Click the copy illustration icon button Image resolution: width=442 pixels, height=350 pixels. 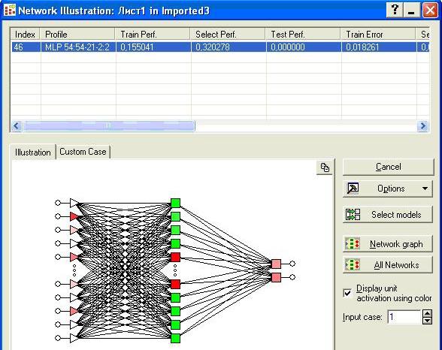pyautogui.click(x=325, y=167)
